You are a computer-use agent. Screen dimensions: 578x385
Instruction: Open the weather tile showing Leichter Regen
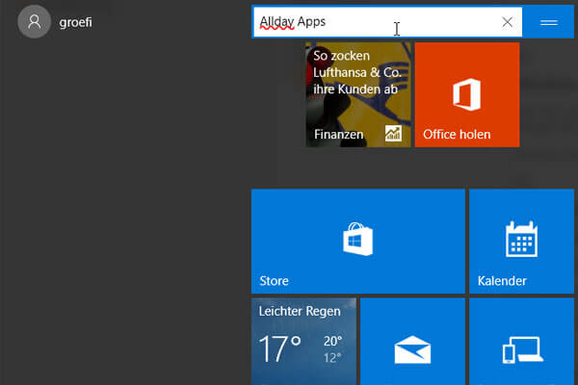pos(303,342)
